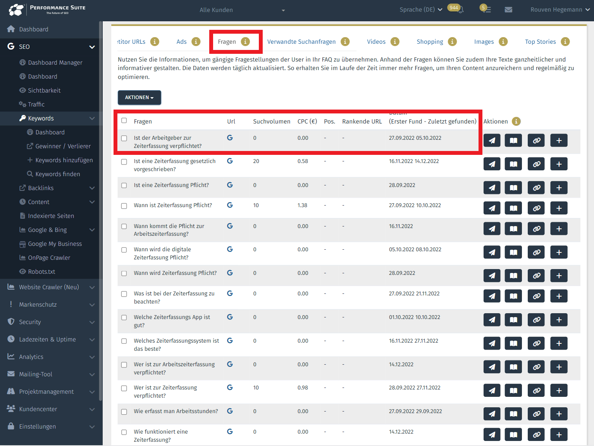Open the Alle Kunden customer dropdown
594x446 pixels.
[242, 10]
